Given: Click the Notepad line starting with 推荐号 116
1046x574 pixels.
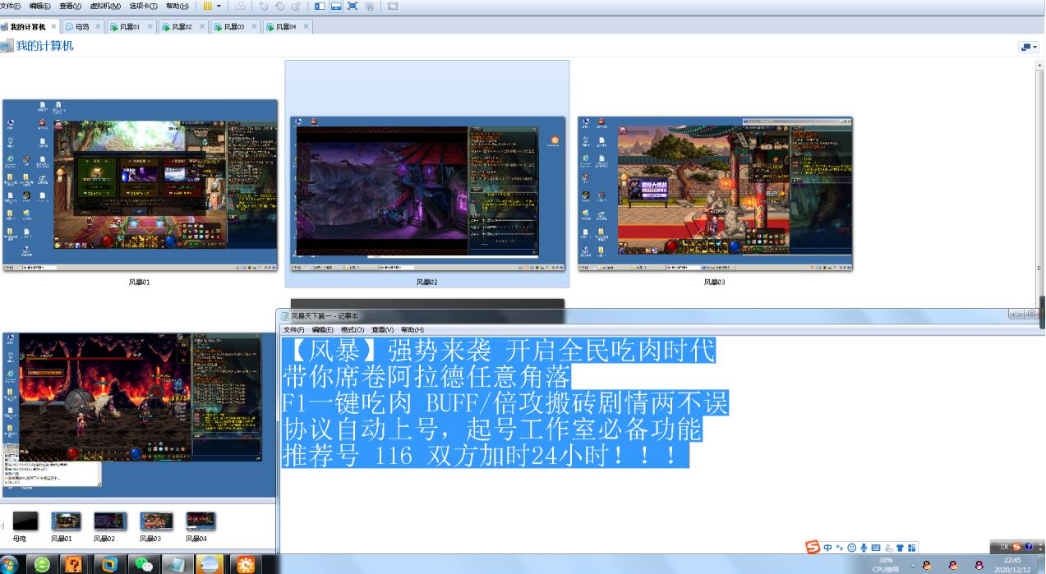Looking at the screenshot, I should point(486,456).
